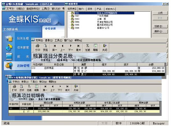The image size is (171, 128).
Task: Click 过滤(F)... button in 核算项目 dialog
Action: (160, 26)
